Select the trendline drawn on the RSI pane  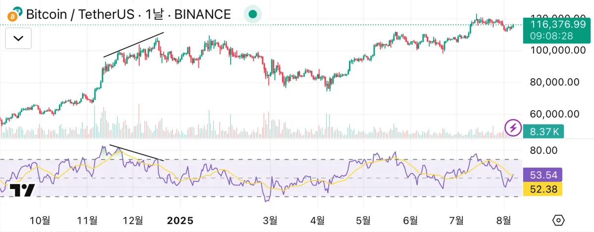click(136, 152)
